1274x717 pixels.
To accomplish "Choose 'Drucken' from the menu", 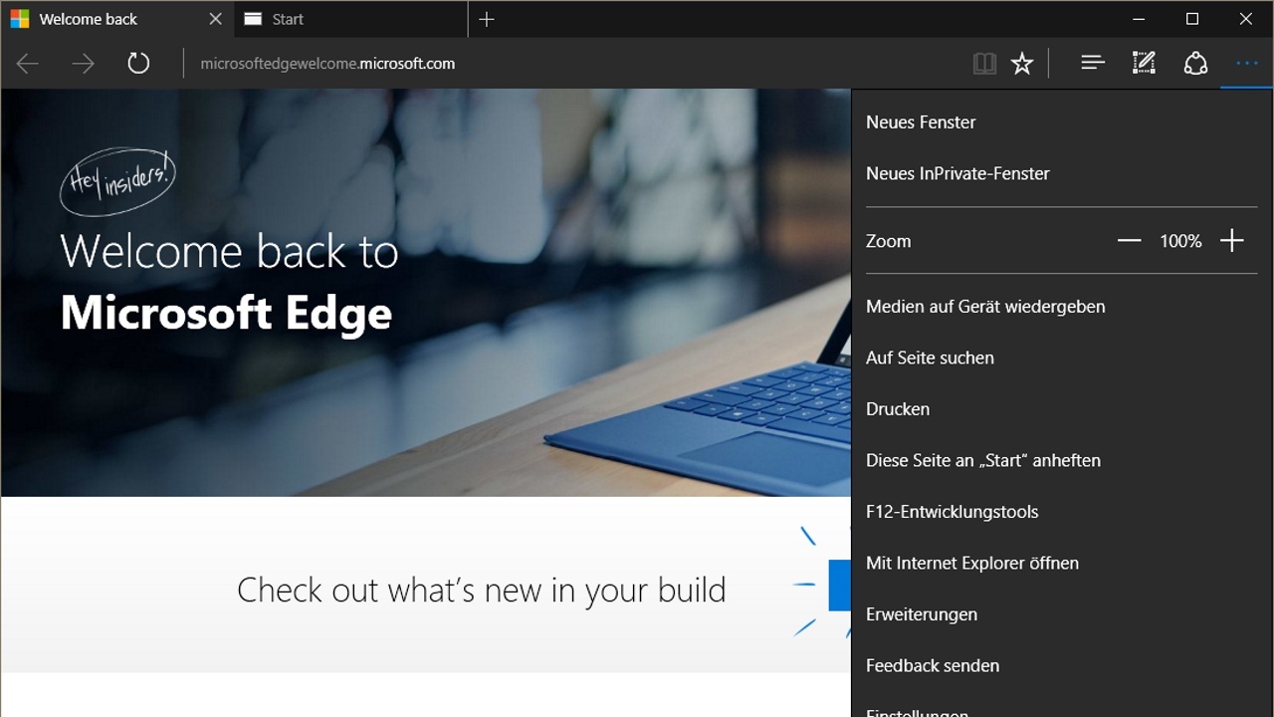I will 897,408.
